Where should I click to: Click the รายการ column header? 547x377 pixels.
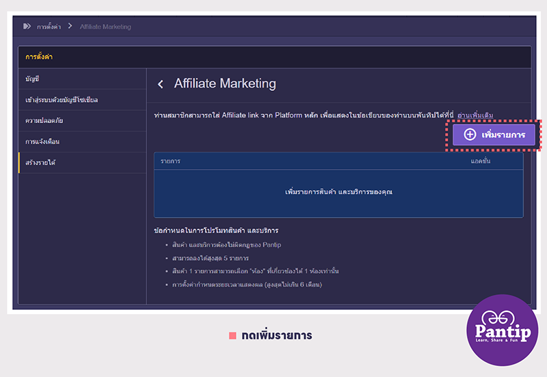170,161
